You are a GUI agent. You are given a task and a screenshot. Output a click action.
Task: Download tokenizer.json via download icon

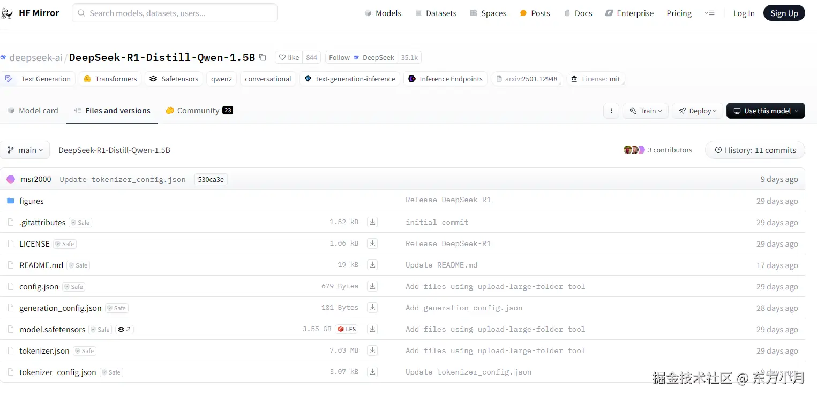click(372, 350)
